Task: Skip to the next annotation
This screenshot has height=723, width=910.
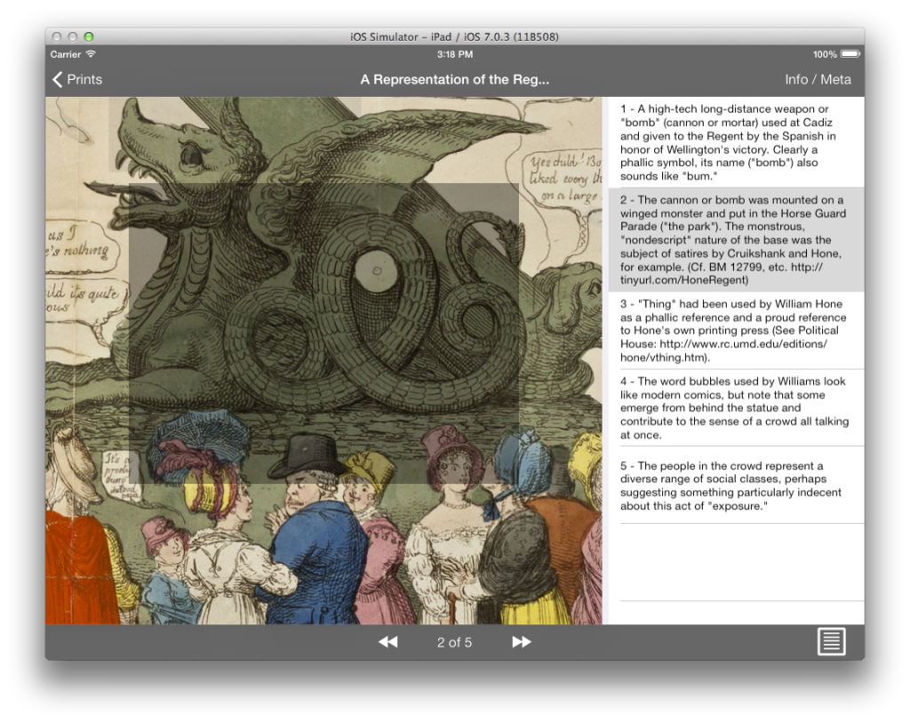Action: click(x=521, y=642)
